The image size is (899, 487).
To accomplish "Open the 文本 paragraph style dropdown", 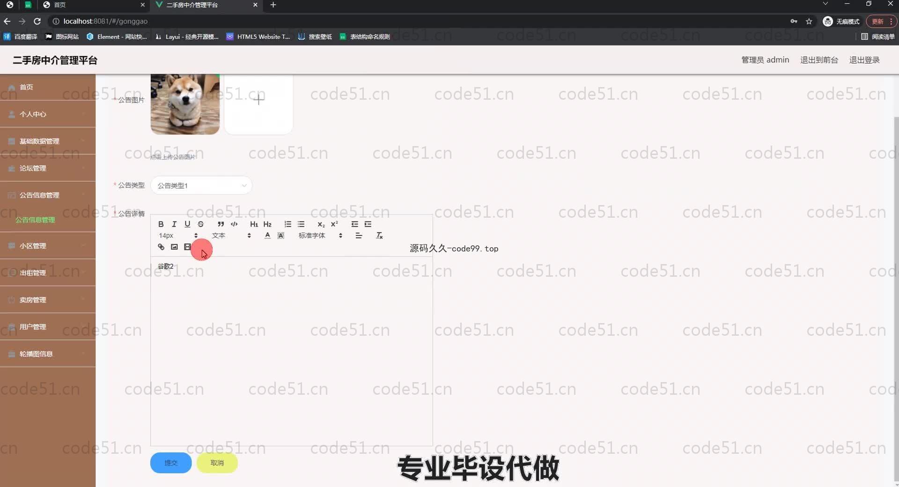I will coord(231,236).
